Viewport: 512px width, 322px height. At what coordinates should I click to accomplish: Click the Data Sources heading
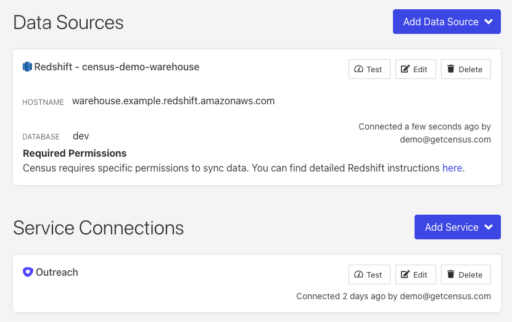pos(68,23)
